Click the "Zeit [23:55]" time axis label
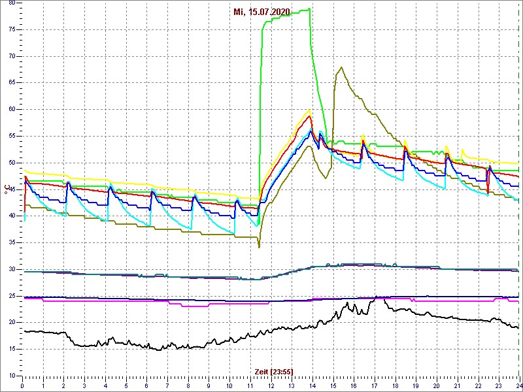This screenshot has width=523, height=392. pyautogui.click(x=274, y=372)
